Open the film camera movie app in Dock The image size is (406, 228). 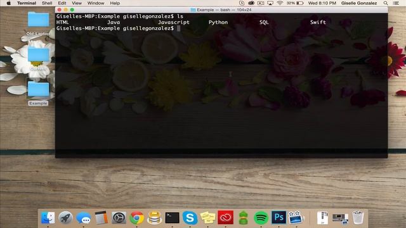(296, 218)
